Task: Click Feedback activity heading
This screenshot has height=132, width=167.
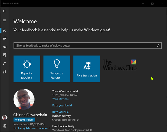Action: (x=63, y=126)
